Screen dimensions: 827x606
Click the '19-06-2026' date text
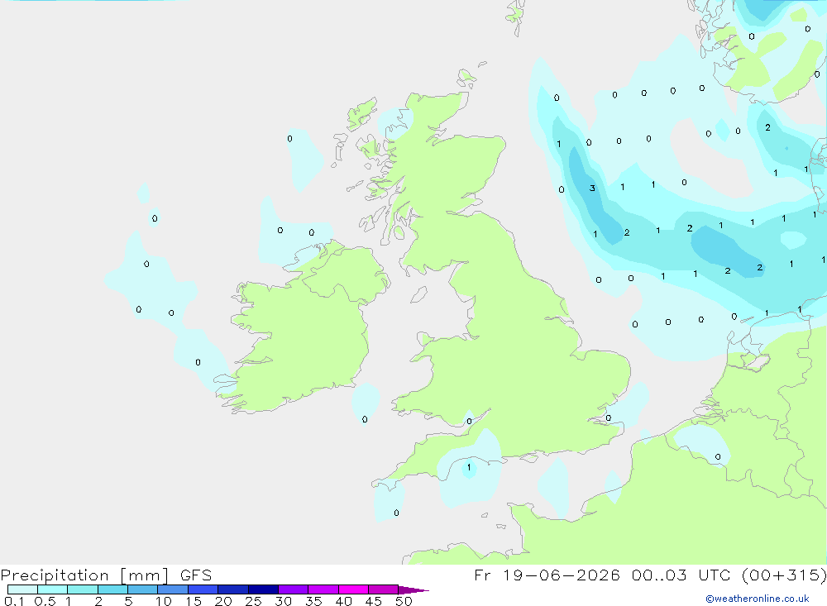click(562, 575)
